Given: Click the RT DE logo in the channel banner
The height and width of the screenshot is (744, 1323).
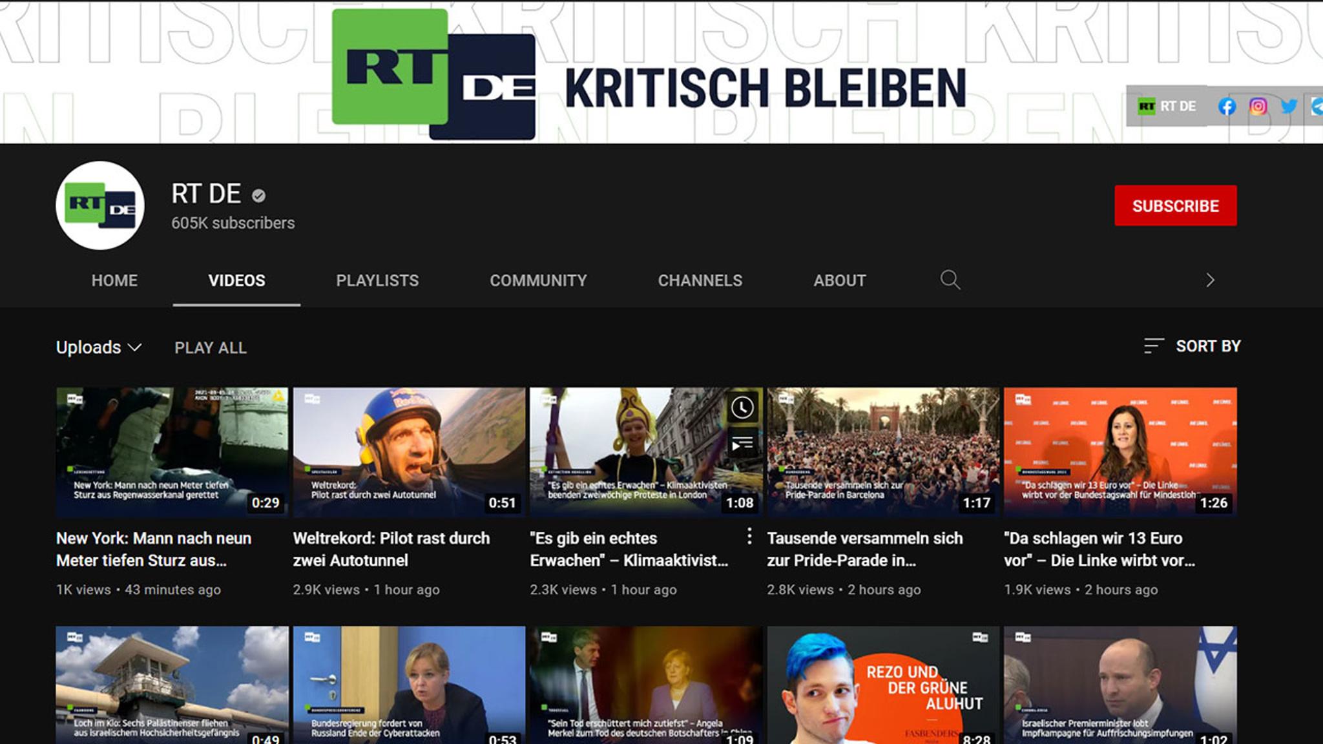Looking at the screenshot, I should (x=433, y=74).
